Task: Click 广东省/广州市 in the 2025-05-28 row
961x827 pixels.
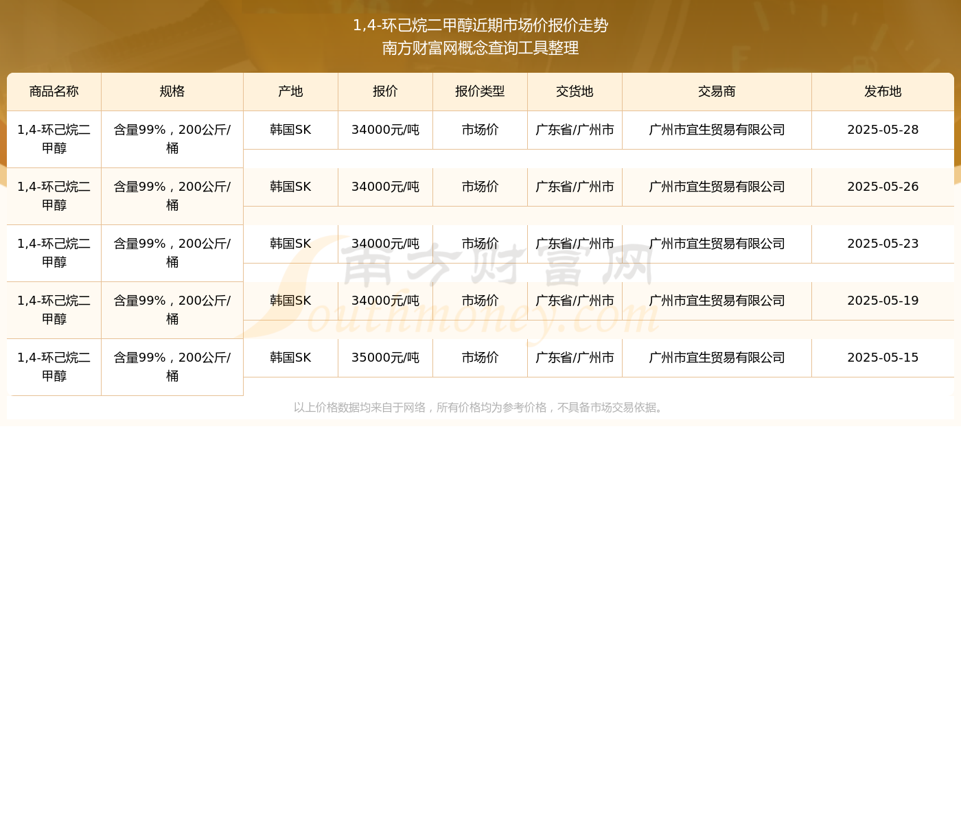Action: click(575, 130)
